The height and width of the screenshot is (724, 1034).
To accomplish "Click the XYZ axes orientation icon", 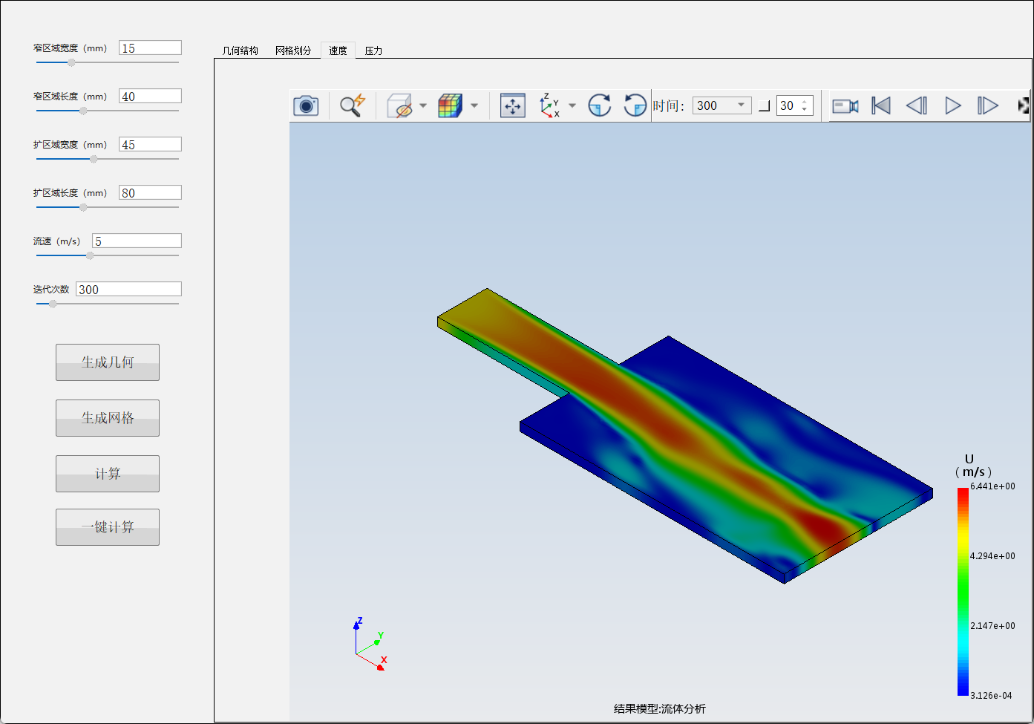I will (549, 105).
